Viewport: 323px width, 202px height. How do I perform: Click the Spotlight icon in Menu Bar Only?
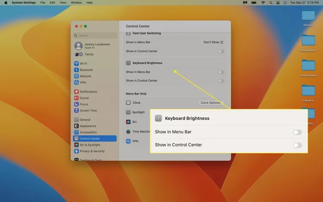click(x=128, y=112)
